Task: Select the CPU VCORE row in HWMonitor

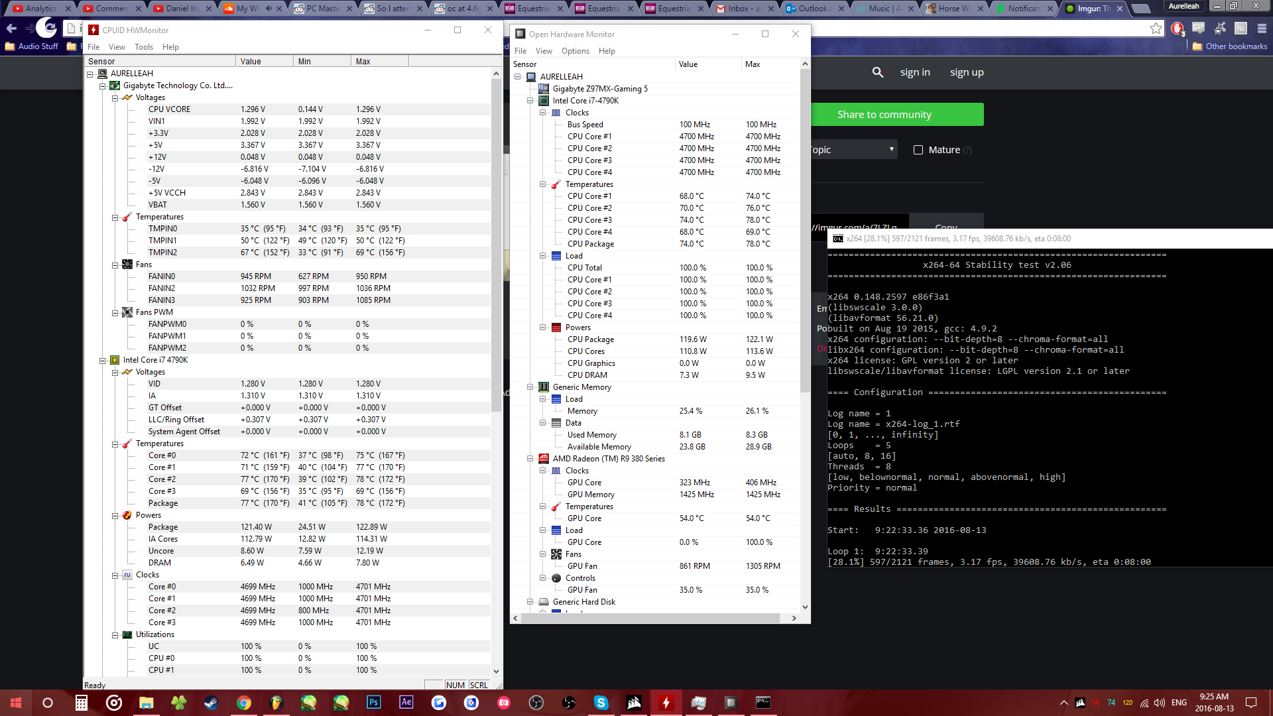Action: pyautogui.click(x=288, y=109)
